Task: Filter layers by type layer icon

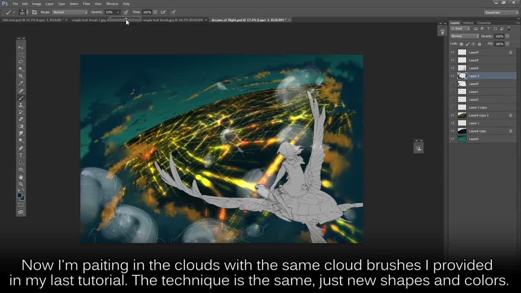Action: (488, 29)
